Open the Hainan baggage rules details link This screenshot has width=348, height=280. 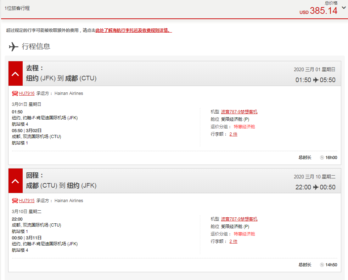tap(134, 30)
